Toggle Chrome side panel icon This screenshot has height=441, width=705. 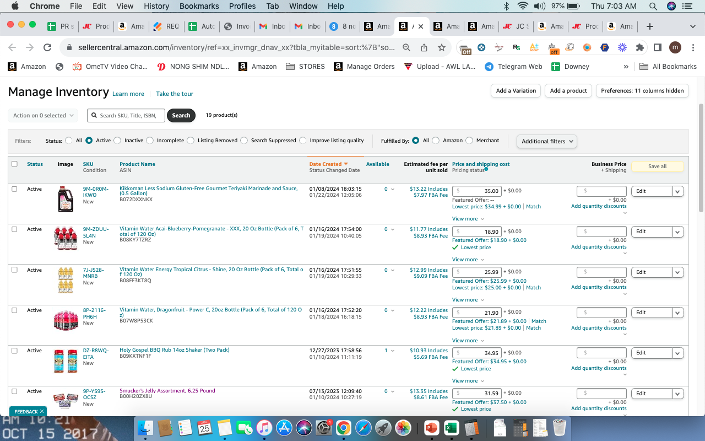pyautogui.click(x=657, y=47)
